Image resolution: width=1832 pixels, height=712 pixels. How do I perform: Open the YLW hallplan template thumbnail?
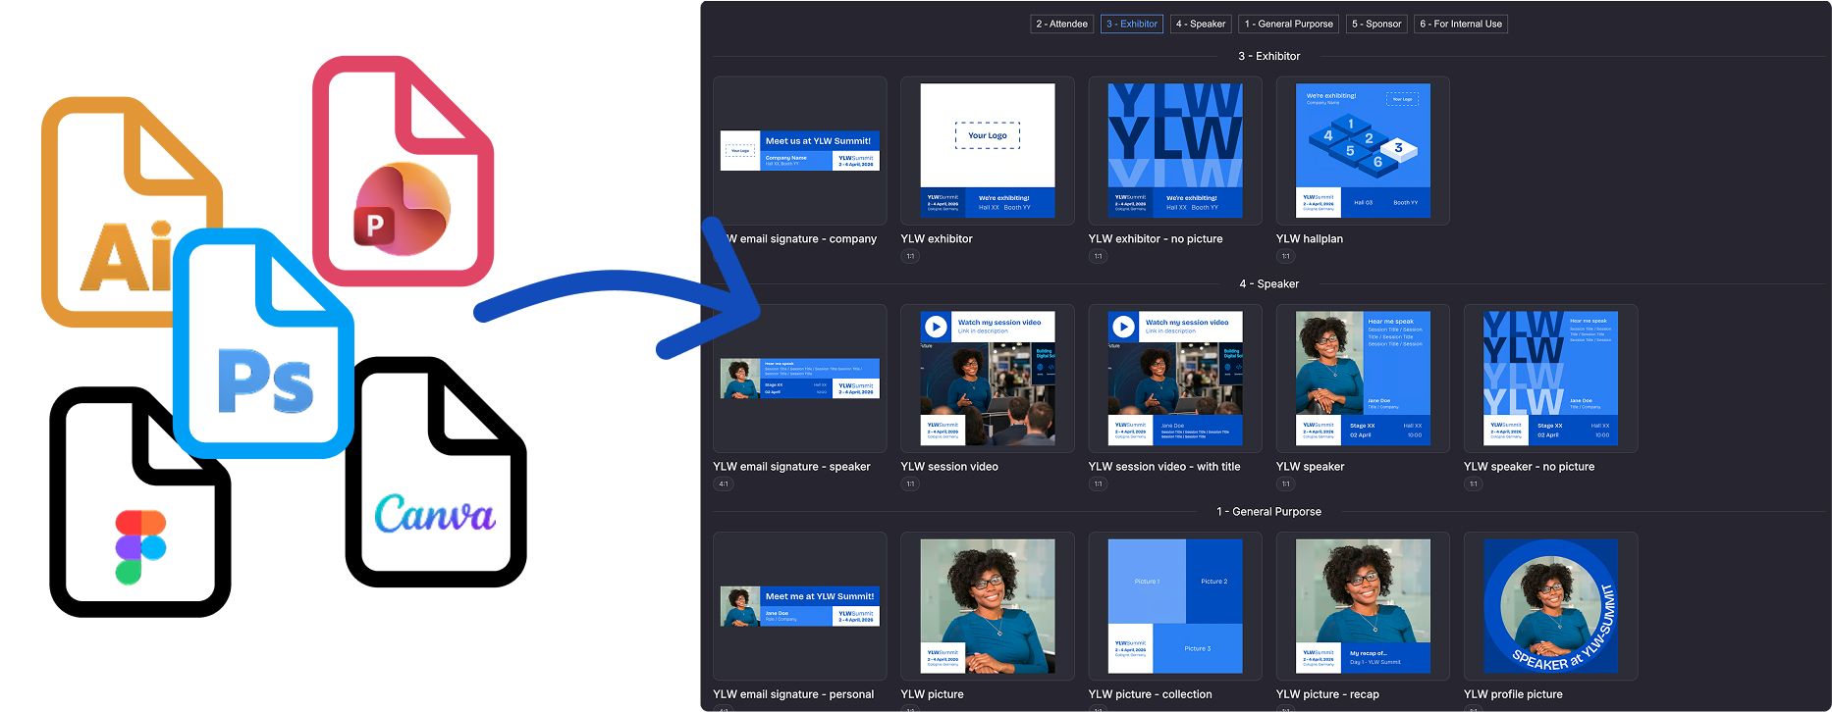[x=1363, y=151]
